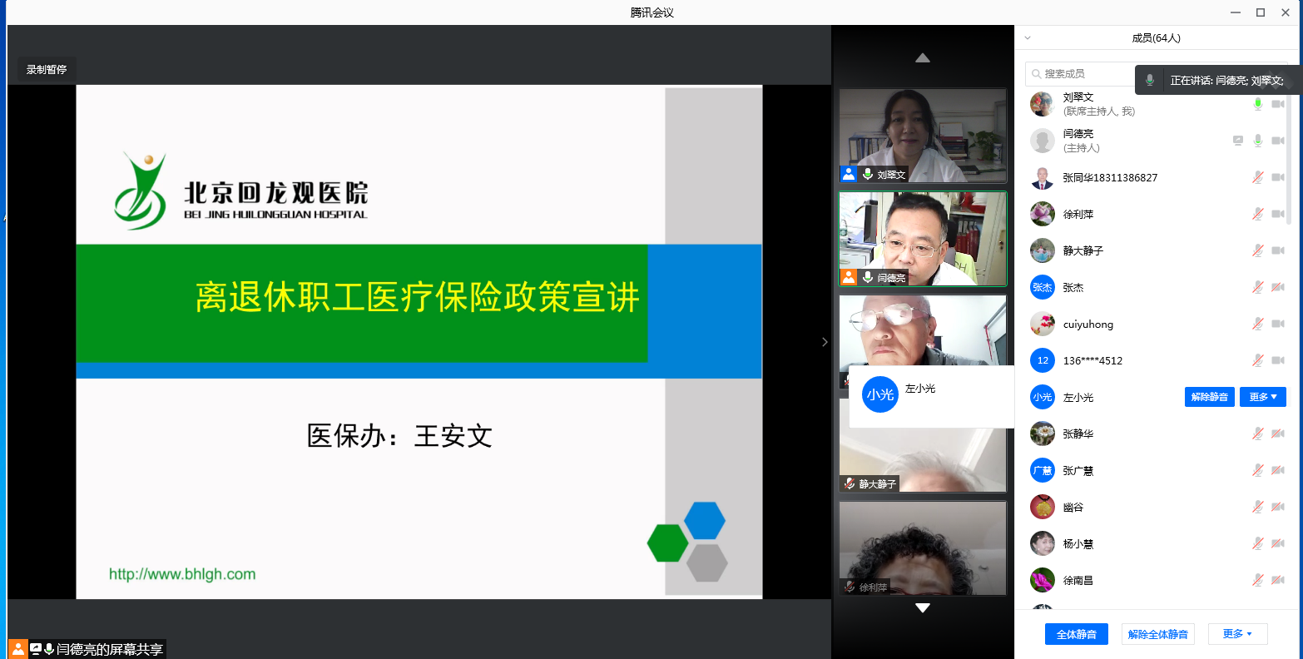The width and height of the screenshot is (1303, 659).
Task: Select 徐利萍 video thumbnail
Action: pos(923,548)
